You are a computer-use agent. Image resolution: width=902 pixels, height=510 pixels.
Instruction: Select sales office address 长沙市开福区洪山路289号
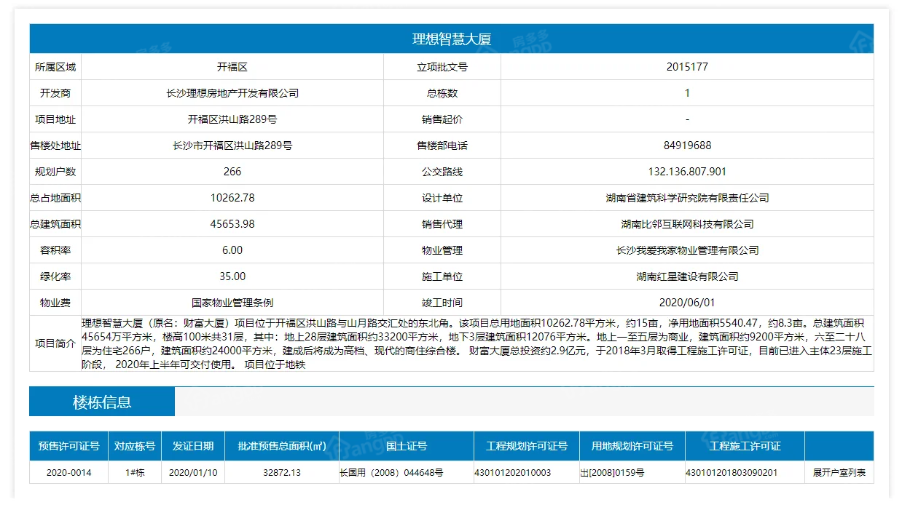232,146
